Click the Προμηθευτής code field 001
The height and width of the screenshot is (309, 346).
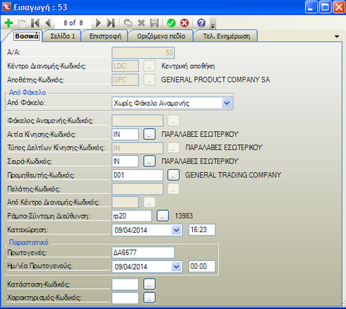[138, 175]
